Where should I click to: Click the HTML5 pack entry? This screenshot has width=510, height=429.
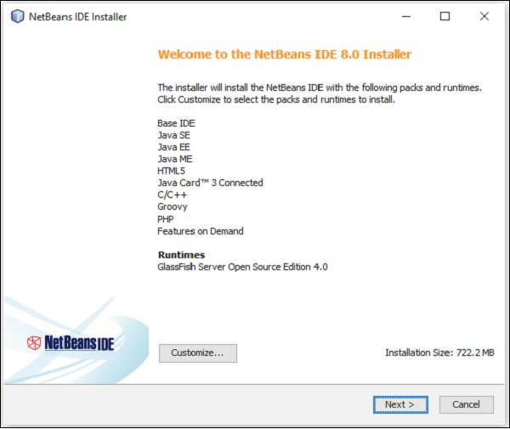tap(171, 171)
